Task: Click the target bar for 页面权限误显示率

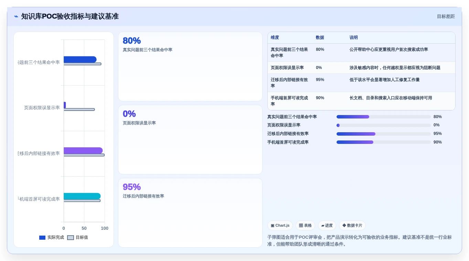Action: 79,110
